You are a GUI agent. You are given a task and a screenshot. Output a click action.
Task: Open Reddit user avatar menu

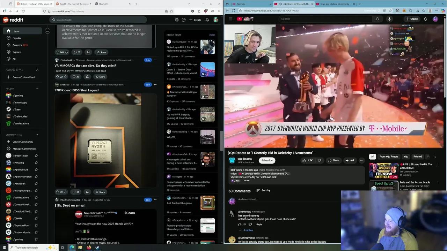[216, 20]
